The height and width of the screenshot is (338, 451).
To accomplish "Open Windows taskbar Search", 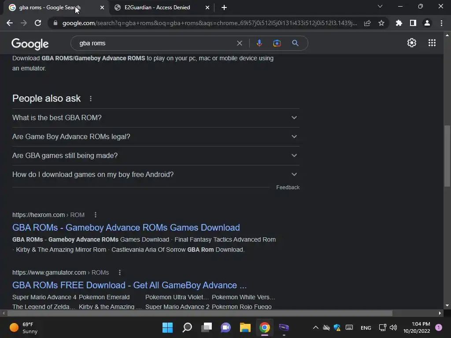I will [187, 327].
